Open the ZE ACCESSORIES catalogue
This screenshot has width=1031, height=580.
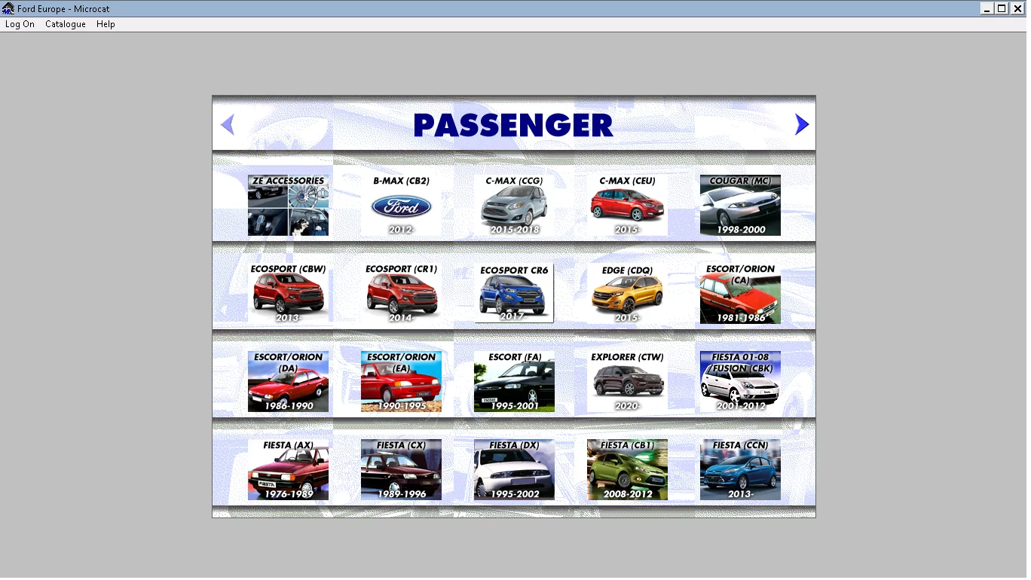pos(288,204)
